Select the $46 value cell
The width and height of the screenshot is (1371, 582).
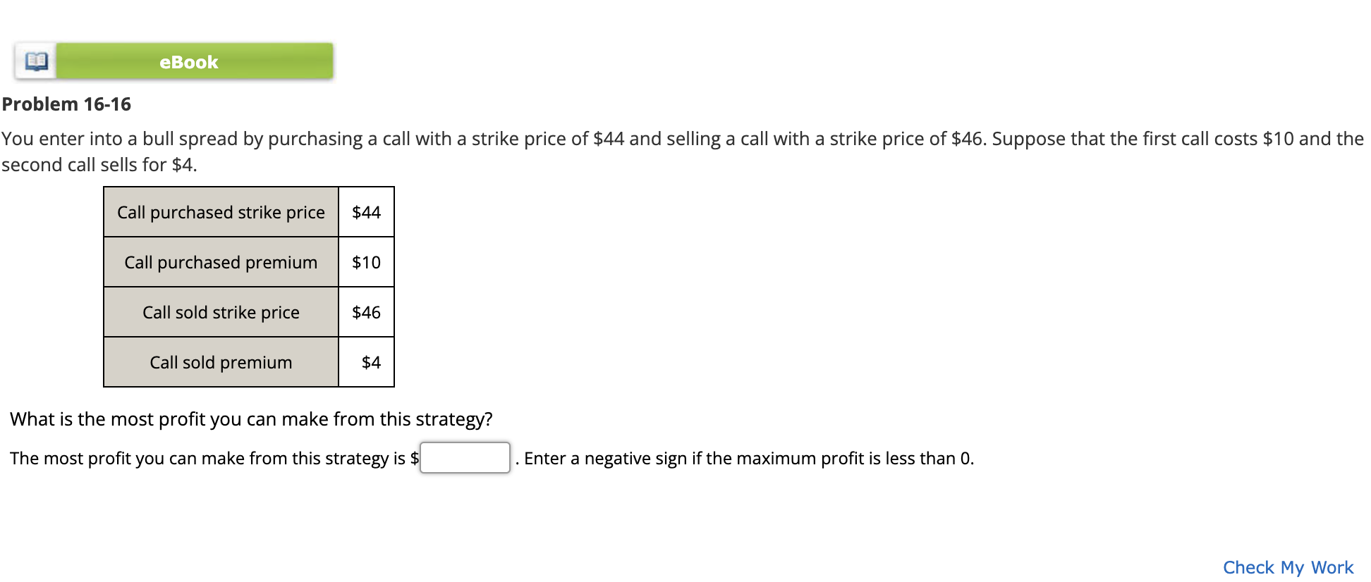366,312
